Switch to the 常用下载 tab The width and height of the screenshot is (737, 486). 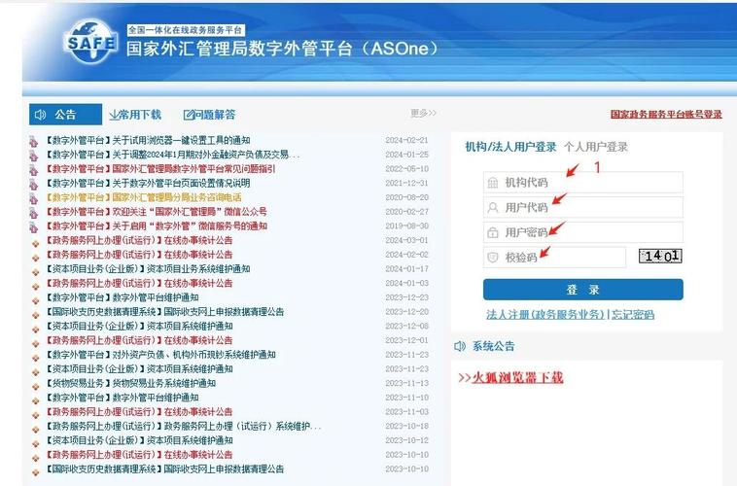point(135,115)
